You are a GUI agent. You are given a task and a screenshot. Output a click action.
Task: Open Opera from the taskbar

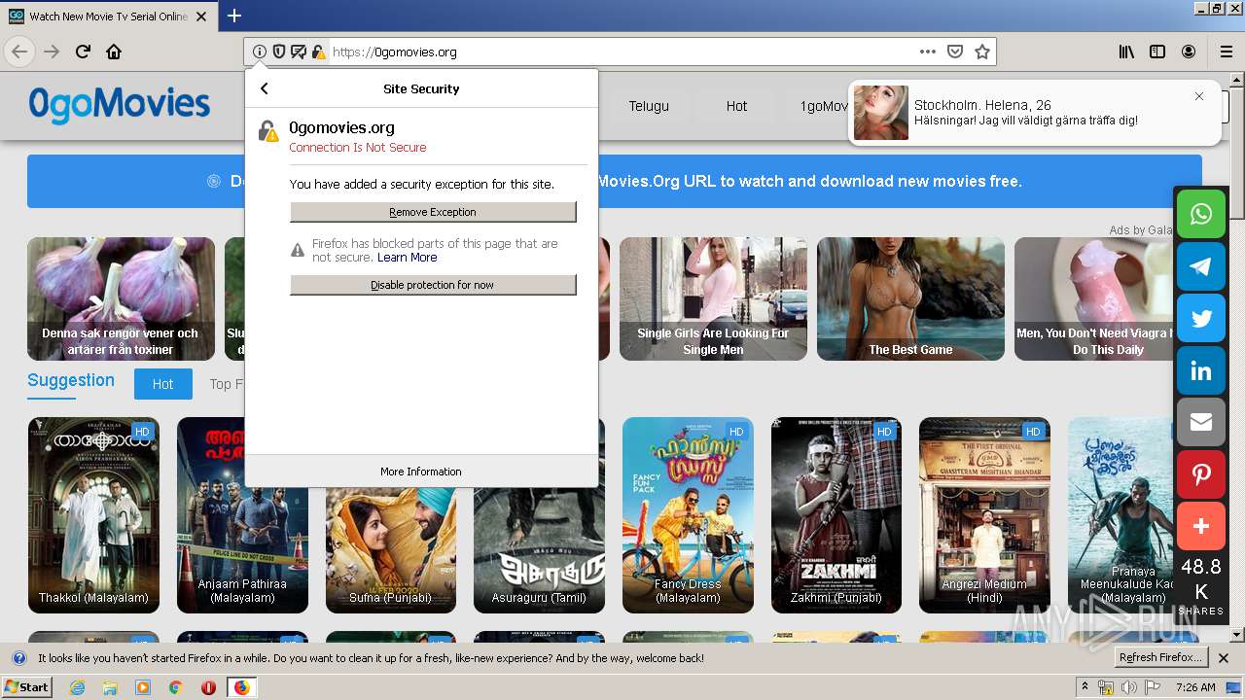(x=208, y=687)
